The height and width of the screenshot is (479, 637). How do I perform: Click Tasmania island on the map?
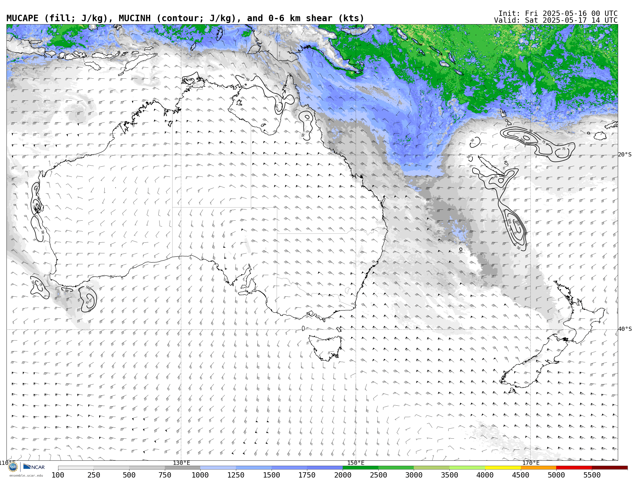(x=325, y=348)
